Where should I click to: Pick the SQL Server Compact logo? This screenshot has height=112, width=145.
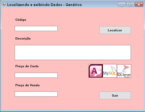pos(124,71)
